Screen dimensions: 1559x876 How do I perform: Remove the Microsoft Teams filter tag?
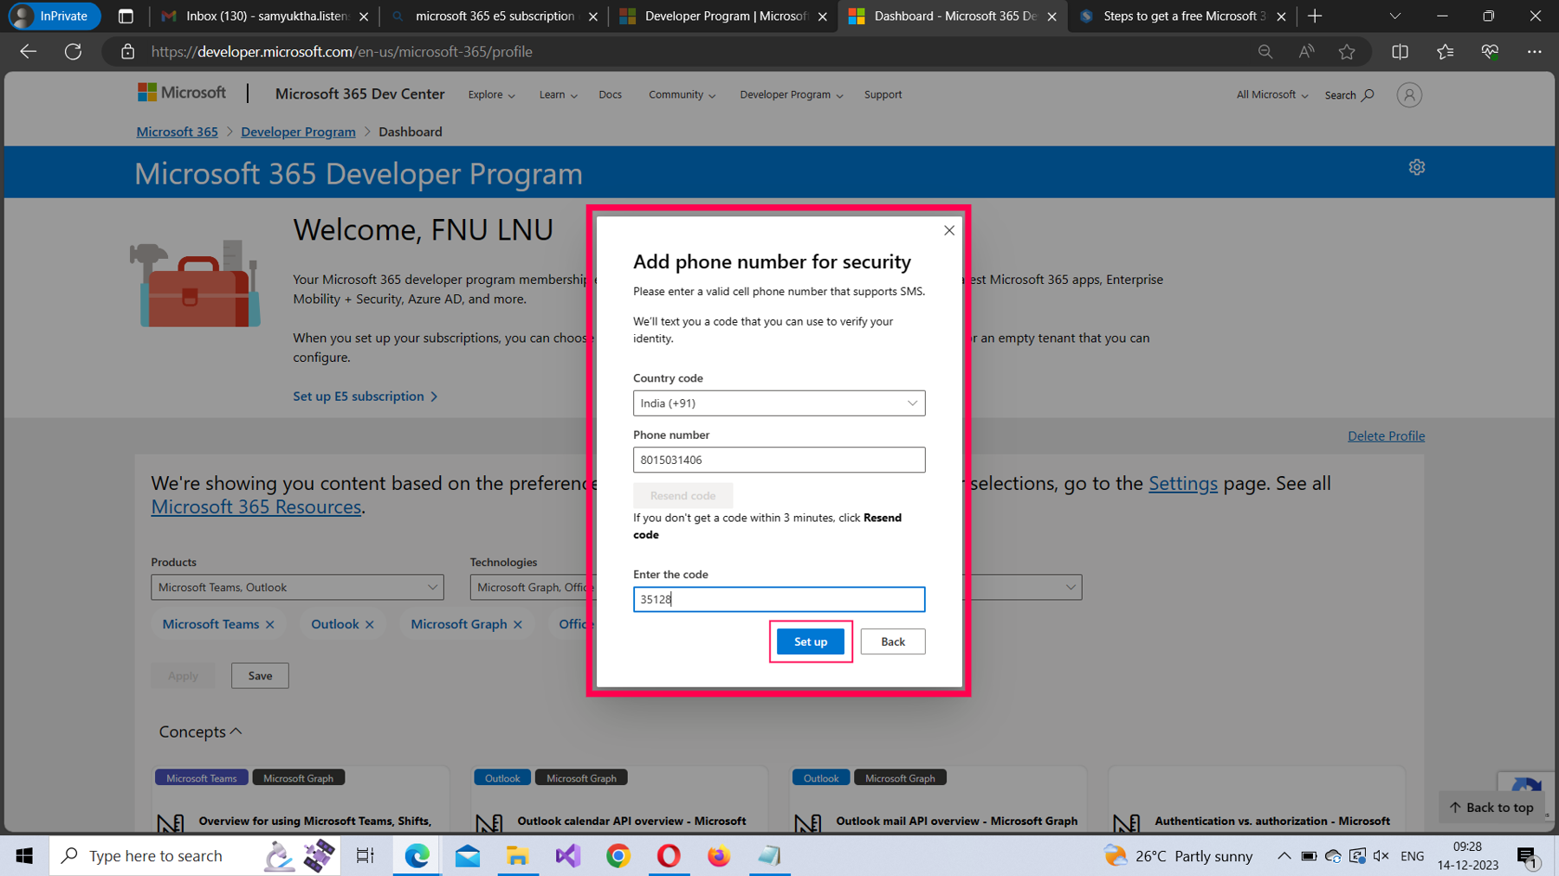click(x=270, y=625)
